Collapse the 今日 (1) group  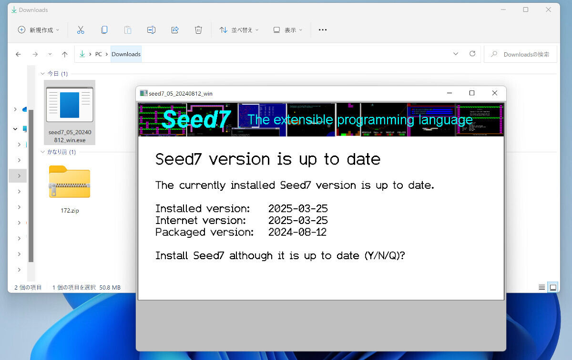click(42, 74)
